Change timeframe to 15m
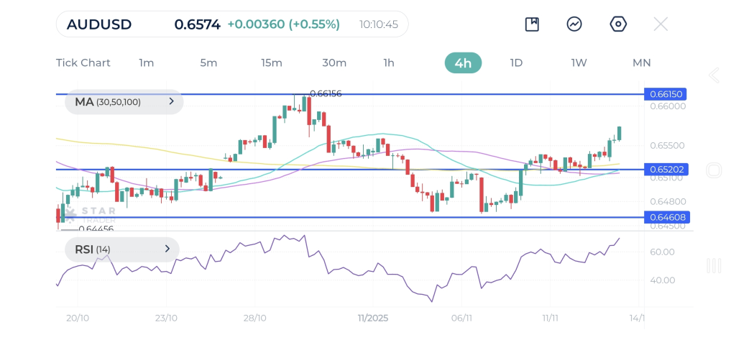 coord(271,63)
